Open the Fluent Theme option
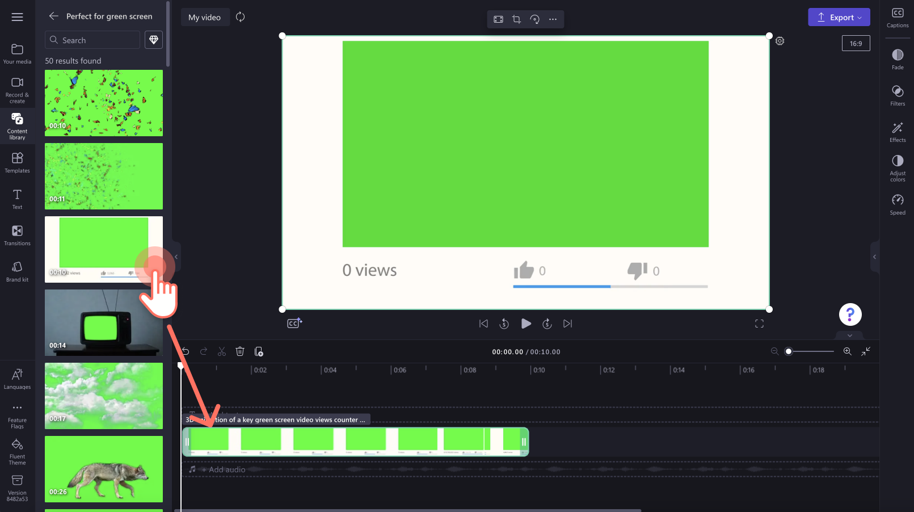This screenshot has width=914, height=512. click(x=17, y=452)
